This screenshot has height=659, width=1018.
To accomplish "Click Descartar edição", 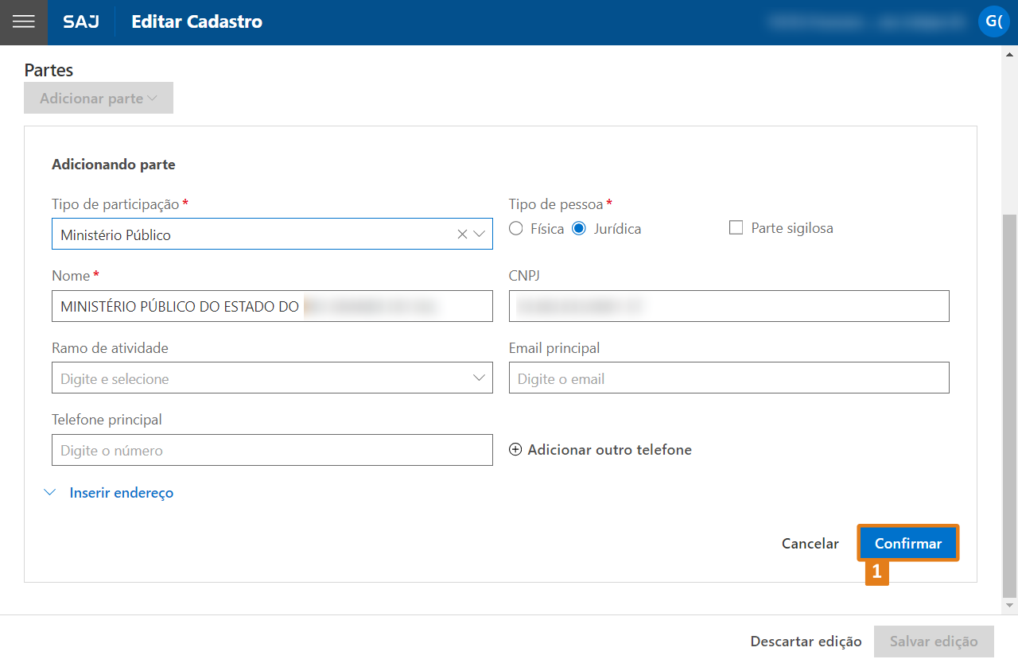I will pyautogui.click(x=806, y=642).
